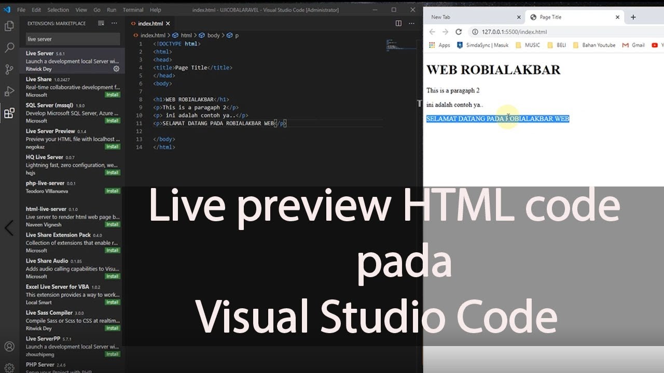Open the Accounts icon in the activity bar
This screenshot has width=664, height=373.
click(x=9, y=346)
